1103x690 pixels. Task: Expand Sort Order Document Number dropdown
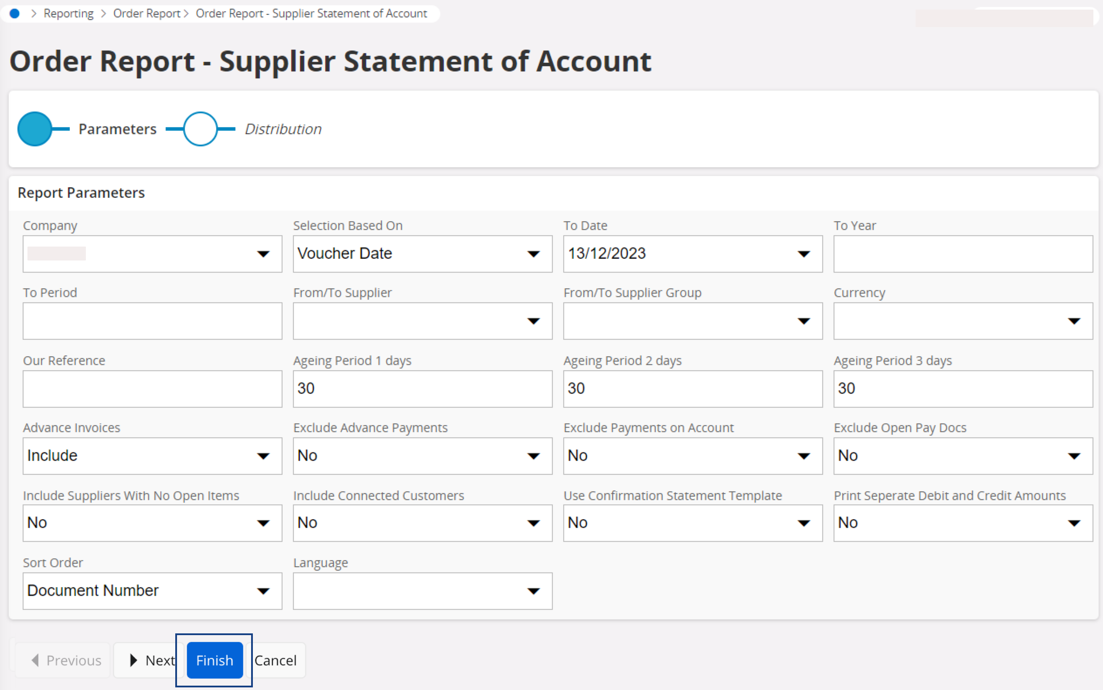[263, 591]
